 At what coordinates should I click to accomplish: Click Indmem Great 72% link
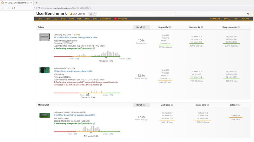tap(111, 95)
